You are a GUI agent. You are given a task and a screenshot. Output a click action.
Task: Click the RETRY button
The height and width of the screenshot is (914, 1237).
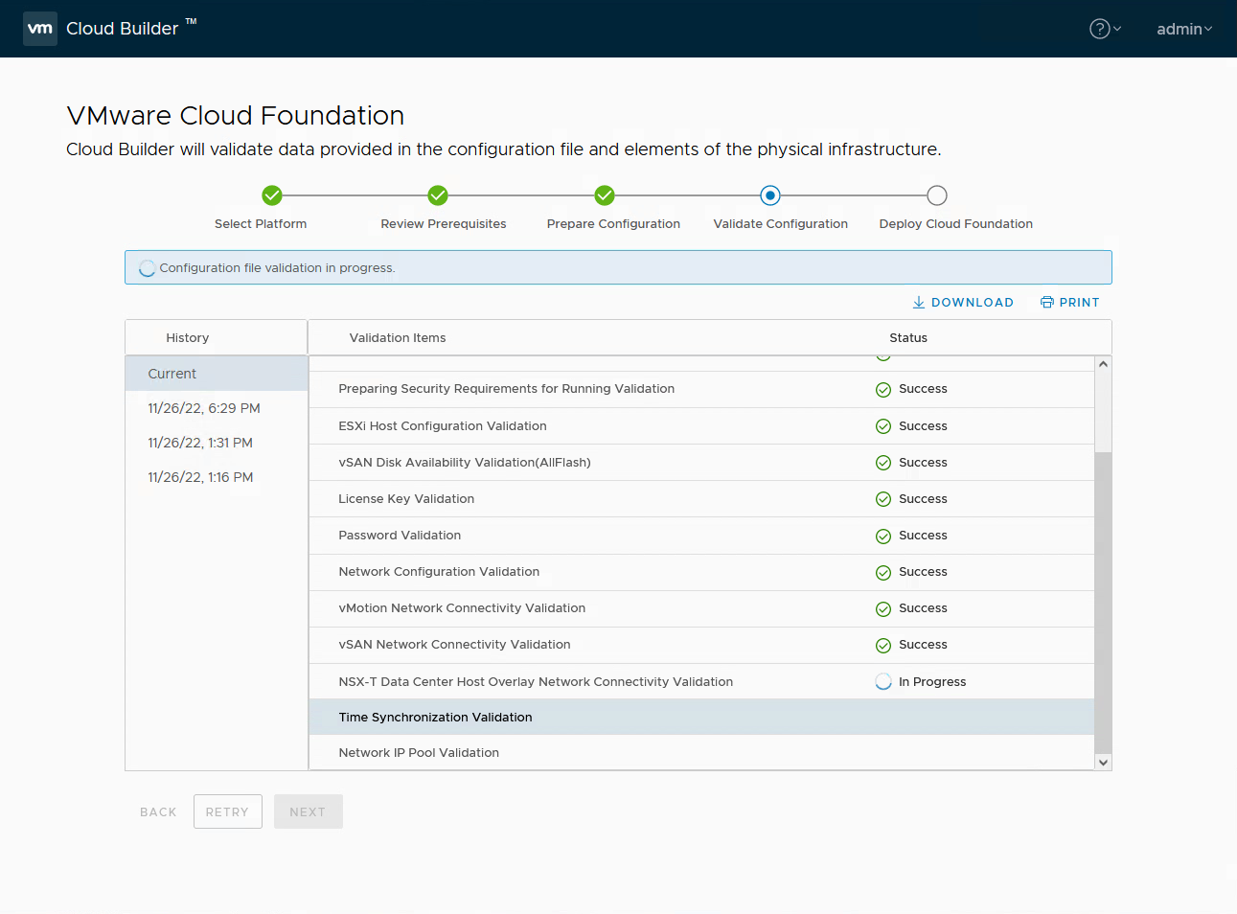coord(227,811)
